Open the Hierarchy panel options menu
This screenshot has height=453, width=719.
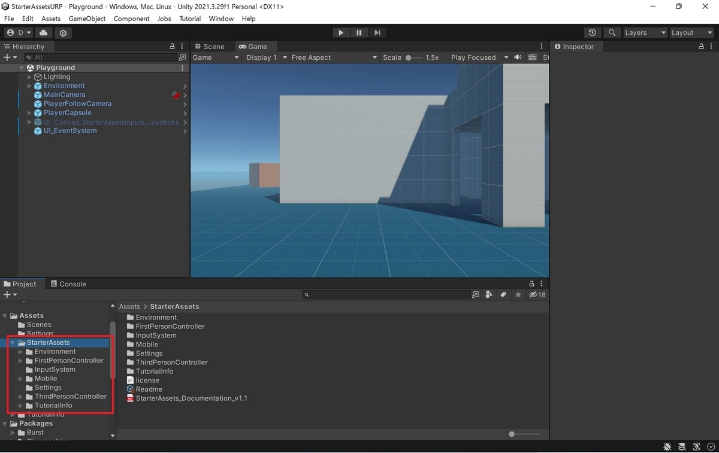tap(183, 47)
